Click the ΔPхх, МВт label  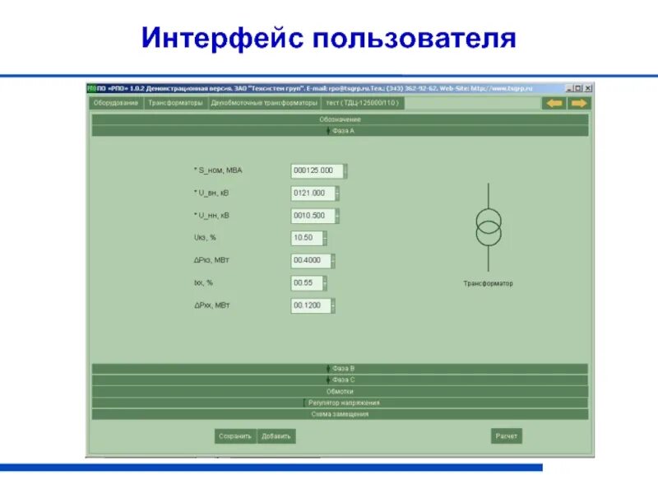(x=212, y=305)
